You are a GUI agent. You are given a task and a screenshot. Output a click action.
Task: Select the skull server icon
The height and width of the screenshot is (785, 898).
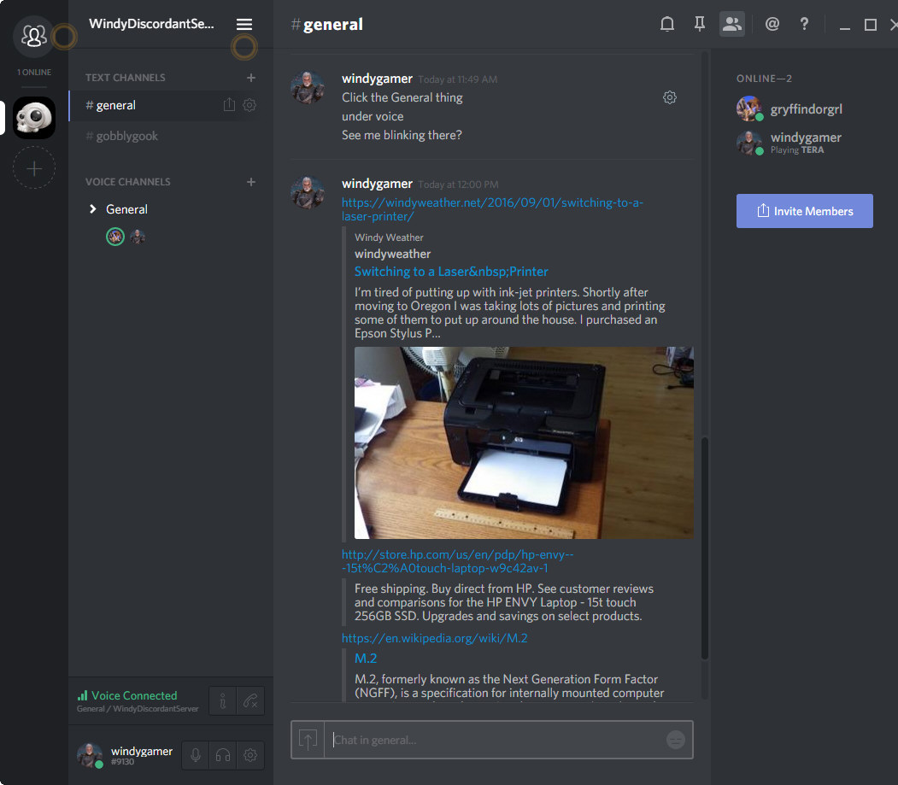click(x=34, y=118)
